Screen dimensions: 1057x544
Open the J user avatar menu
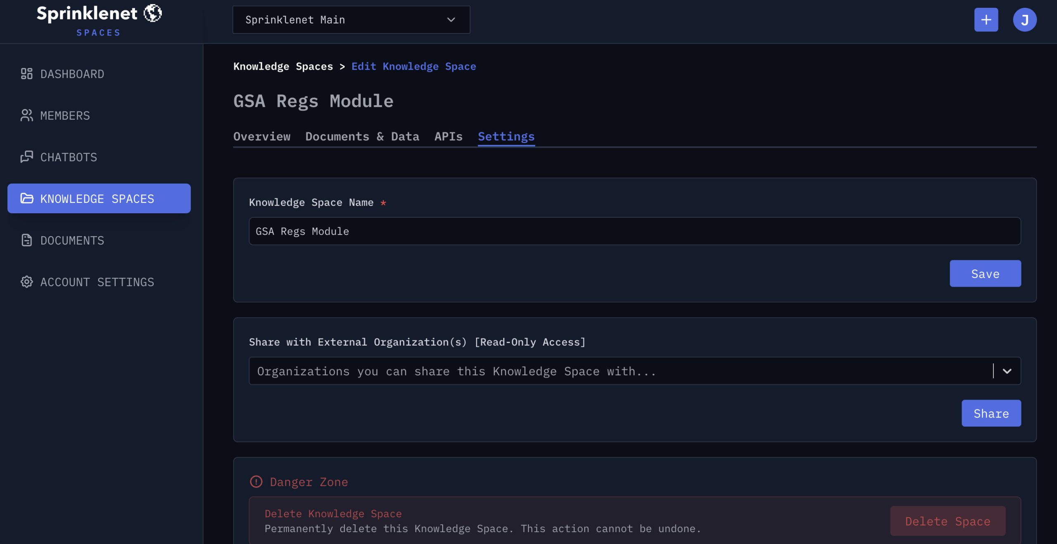1024,20
